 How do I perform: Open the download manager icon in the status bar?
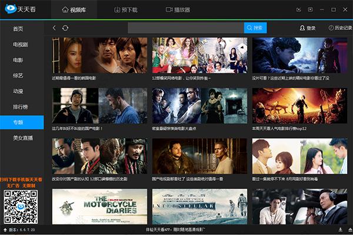coord(341,230)
